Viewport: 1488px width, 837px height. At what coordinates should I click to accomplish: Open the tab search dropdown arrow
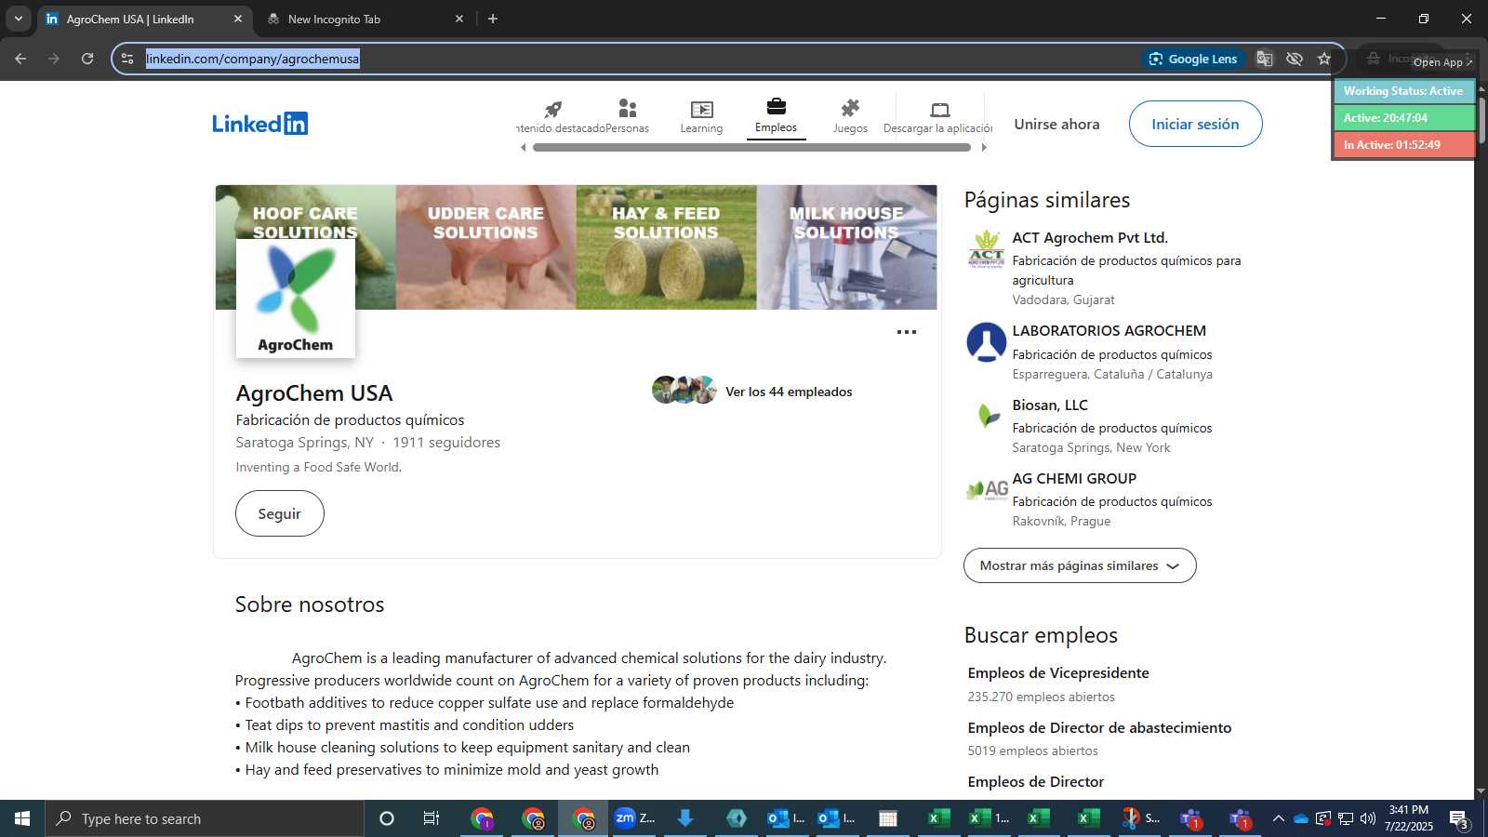19,19
